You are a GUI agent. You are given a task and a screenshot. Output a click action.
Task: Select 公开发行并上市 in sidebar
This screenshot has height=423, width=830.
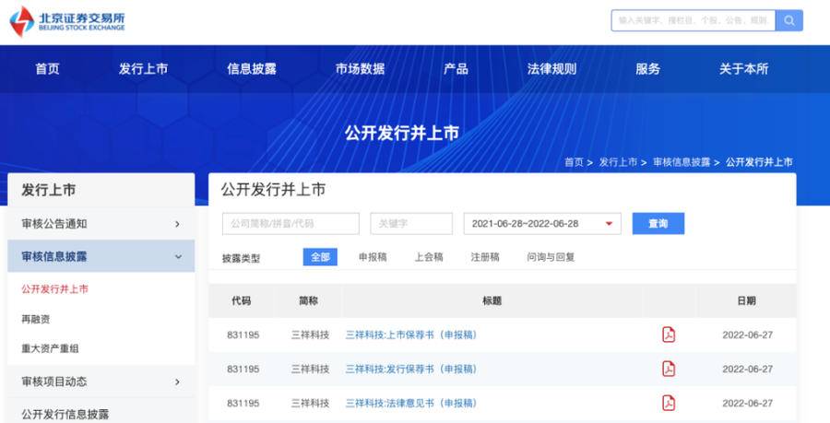point(55,289)
